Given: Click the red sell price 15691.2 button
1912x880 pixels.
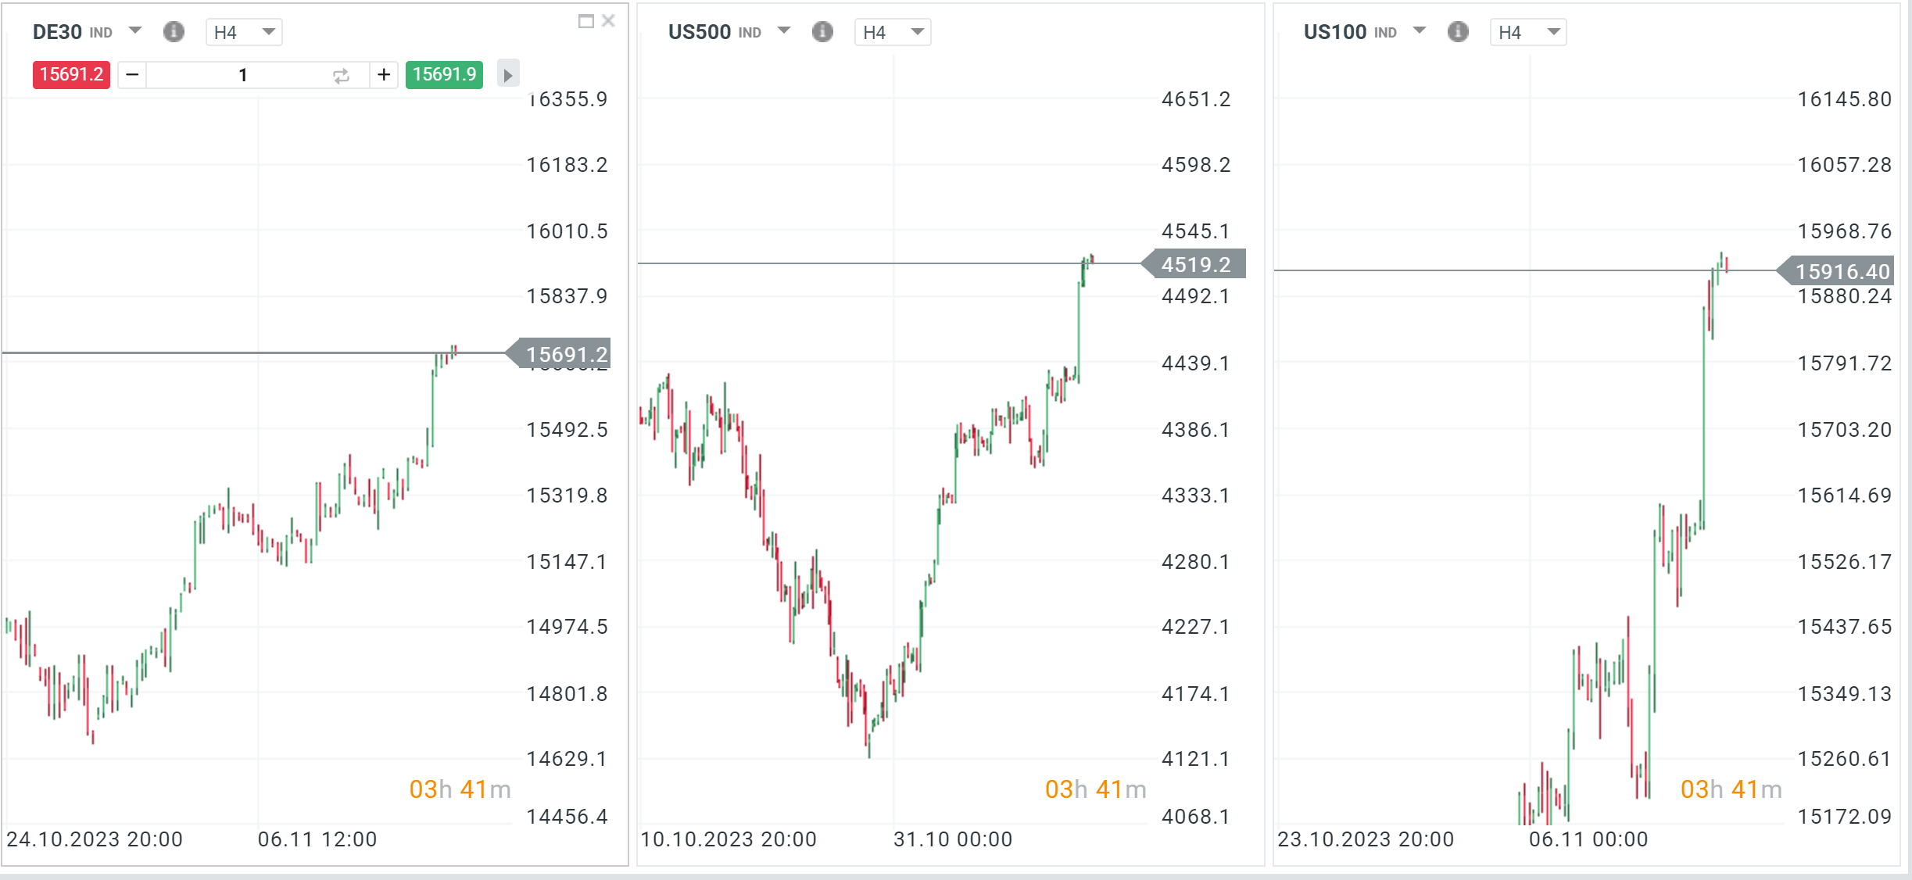Looking at the screenshot, I should pos(70,74).
